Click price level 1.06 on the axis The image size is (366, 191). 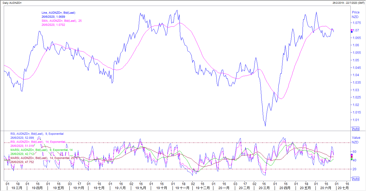(356, 45)
